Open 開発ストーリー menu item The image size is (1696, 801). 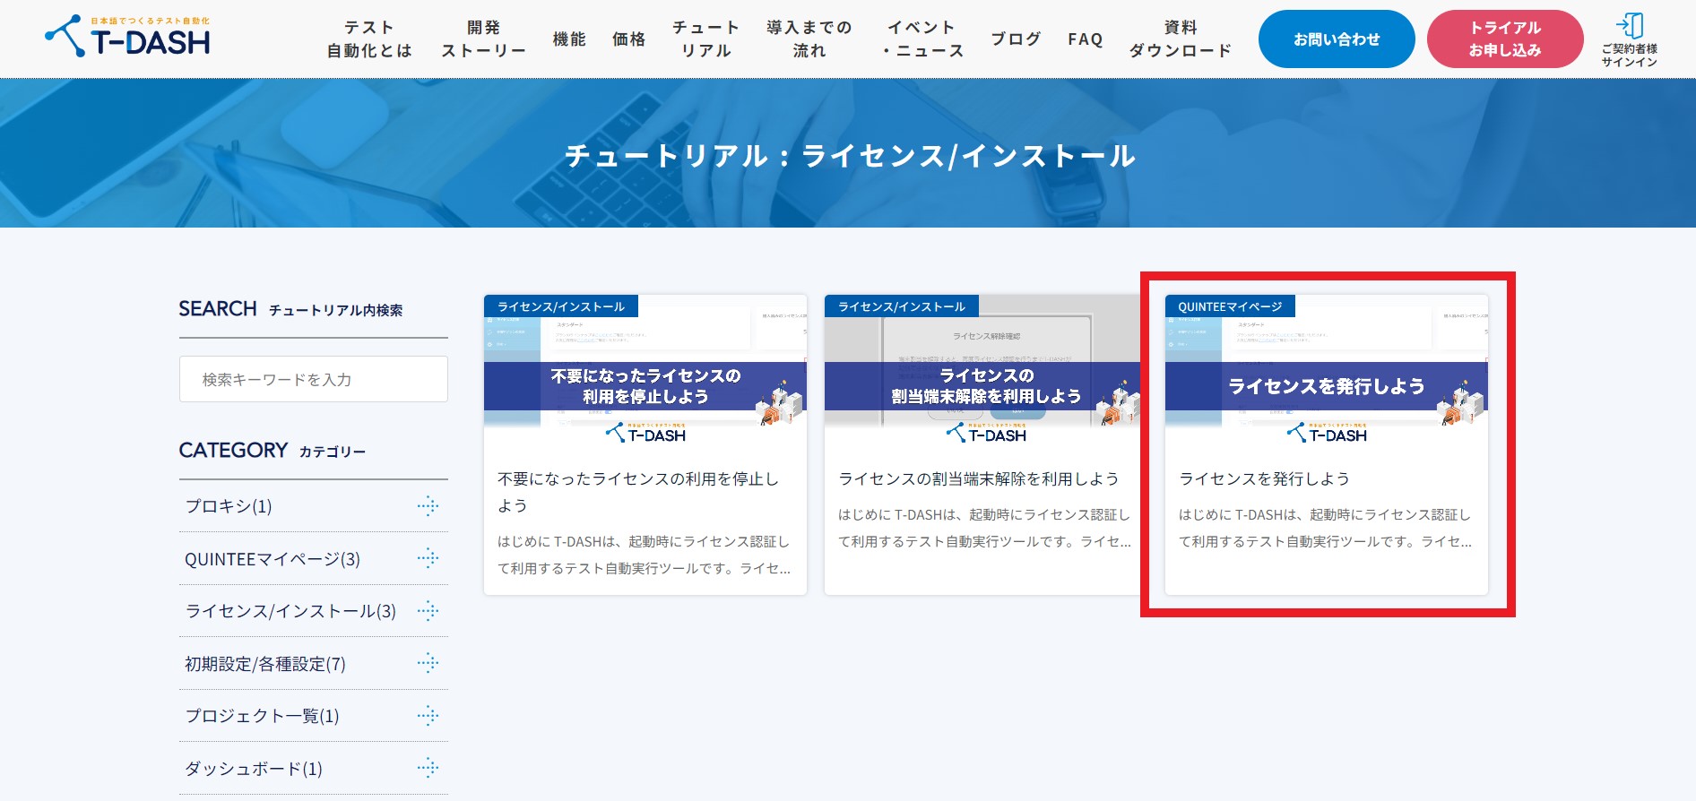coord(484,39)
